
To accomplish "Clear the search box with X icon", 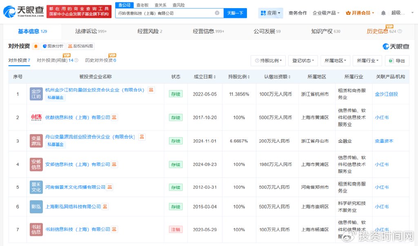I will point(217,13).
